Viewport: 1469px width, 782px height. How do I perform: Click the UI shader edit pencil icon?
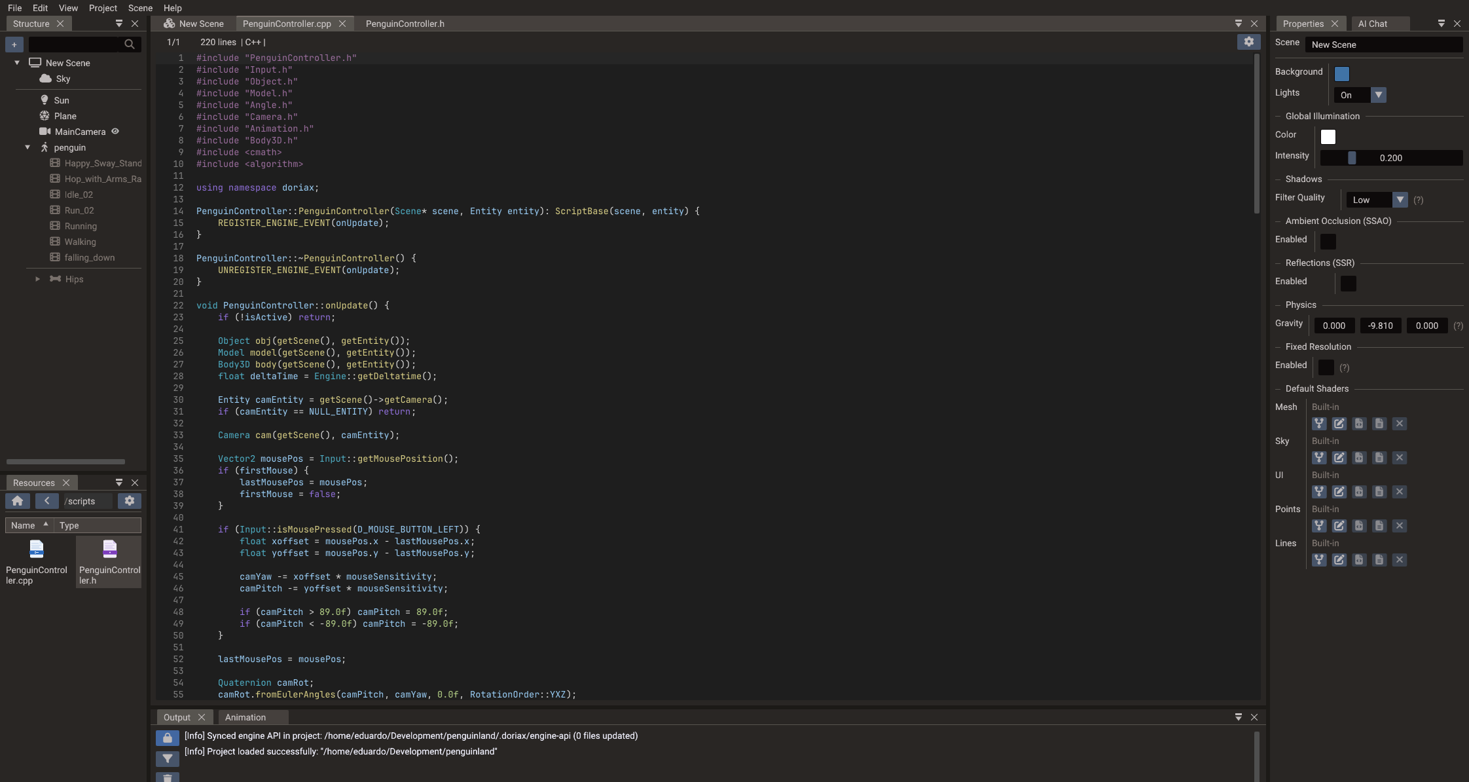coord(1339,492)
